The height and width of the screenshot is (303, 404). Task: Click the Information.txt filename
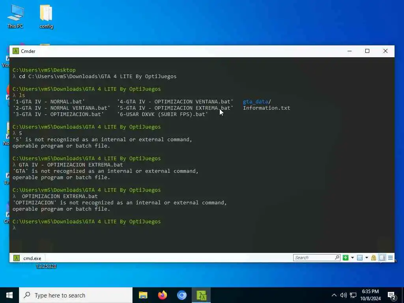tap(266, 108)
